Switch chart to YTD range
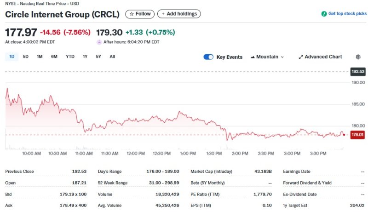 [70, 57]
